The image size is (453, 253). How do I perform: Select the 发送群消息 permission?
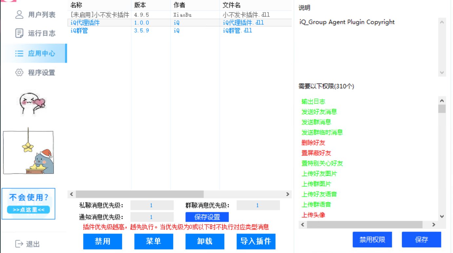coord(316,122)
